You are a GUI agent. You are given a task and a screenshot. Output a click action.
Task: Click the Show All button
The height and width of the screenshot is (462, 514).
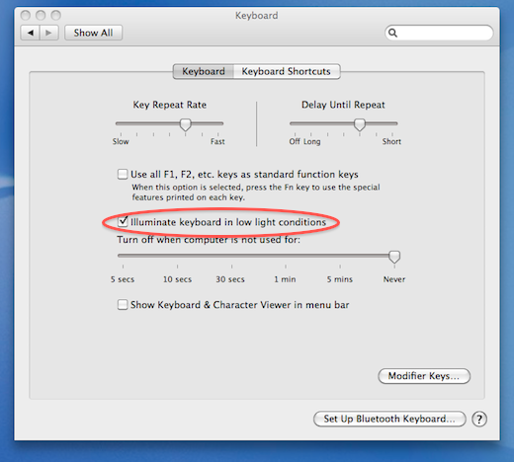point(93,33)
